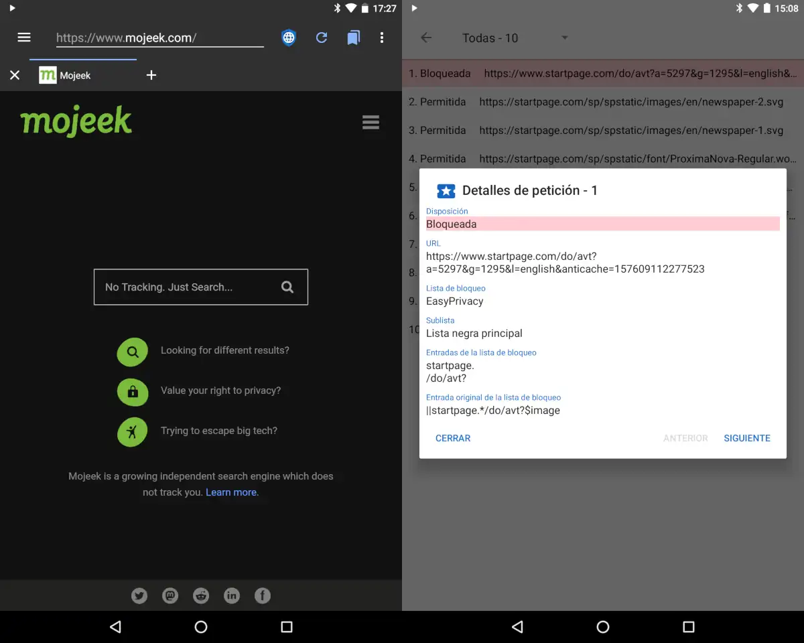
Task: Toggle the globe shield JavaScript icon
Action: [x=289, y=38]
